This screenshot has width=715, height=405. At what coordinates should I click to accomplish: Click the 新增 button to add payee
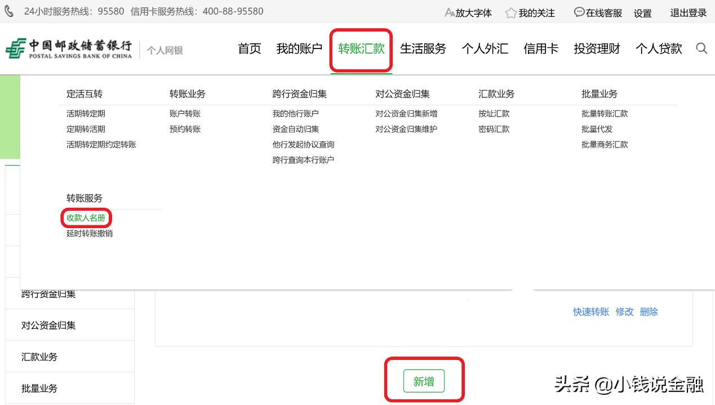[x=424, y=381]
